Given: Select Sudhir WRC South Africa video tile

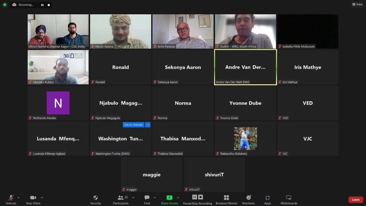Looking at the screenshot, I should click(x=246, y=31).
